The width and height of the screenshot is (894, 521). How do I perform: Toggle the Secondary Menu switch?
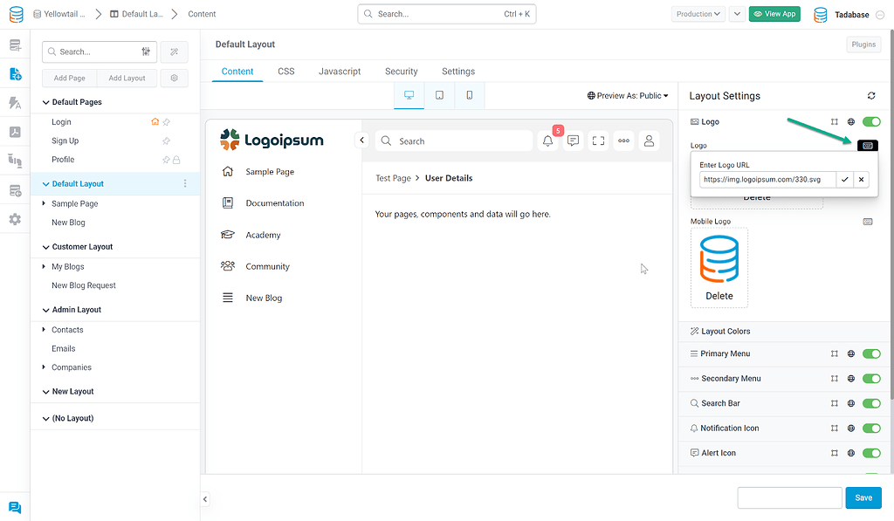click(872, 379)
